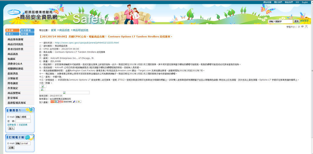
Task: Open the 進階查詢 advanced search link
Action: (x=304, y=21)
